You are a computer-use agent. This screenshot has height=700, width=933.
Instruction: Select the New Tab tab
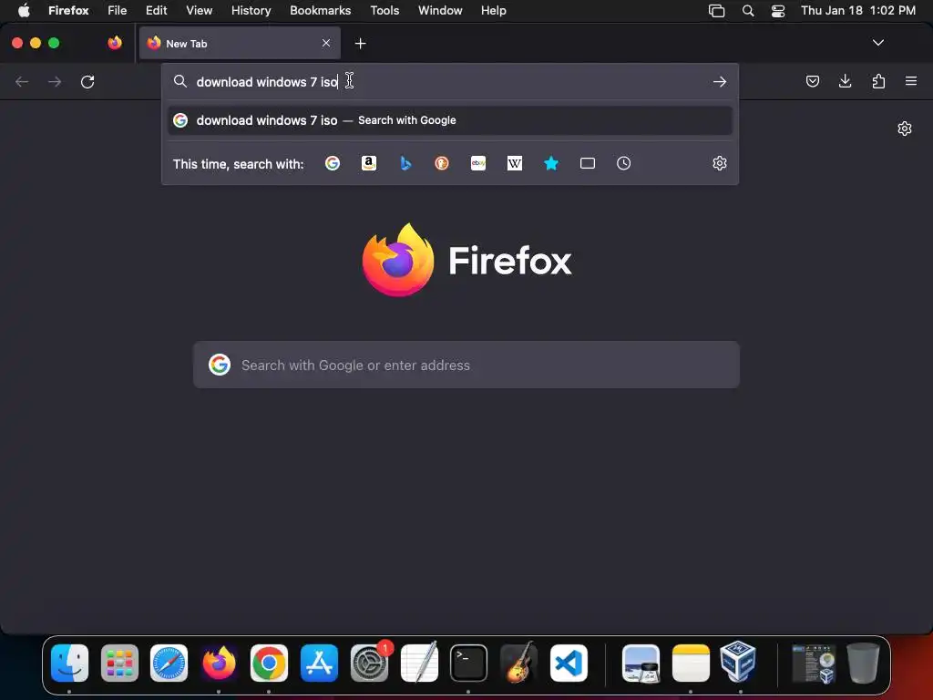[240, 43]
